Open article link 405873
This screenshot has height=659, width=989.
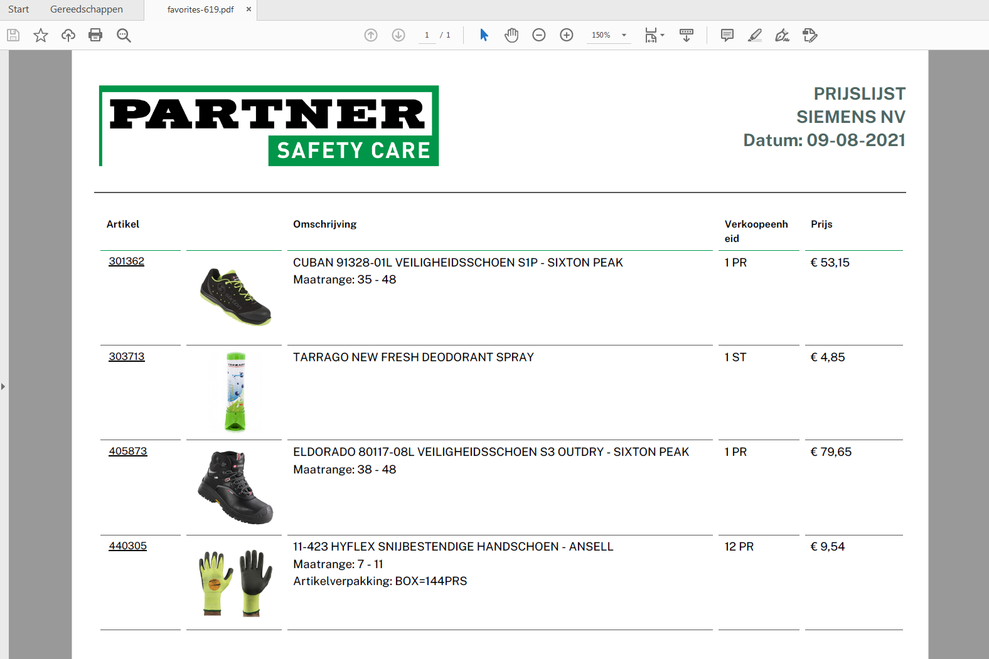[128, 451]
